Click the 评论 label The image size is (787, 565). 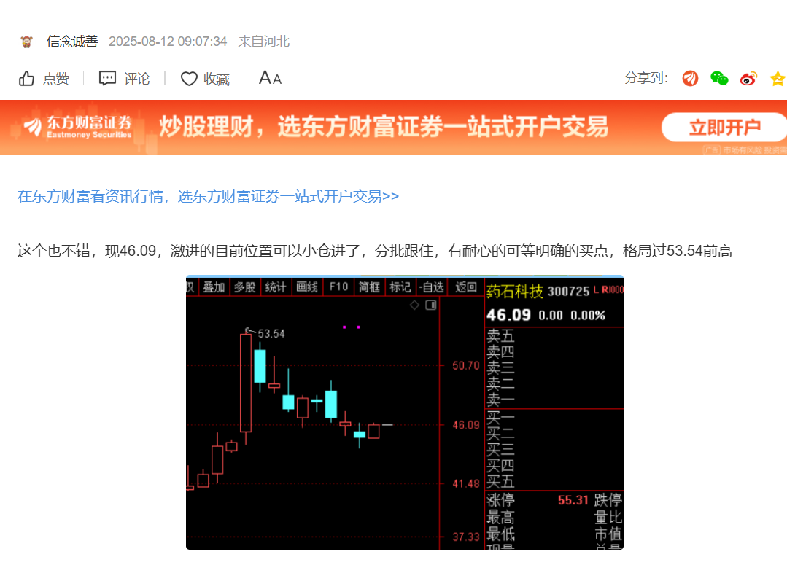point(137,79)
